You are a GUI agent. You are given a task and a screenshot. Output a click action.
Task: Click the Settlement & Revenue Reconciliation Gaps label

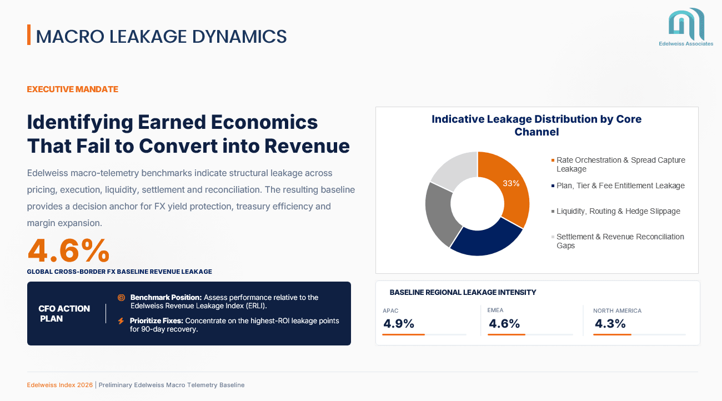tap(620, 241)
